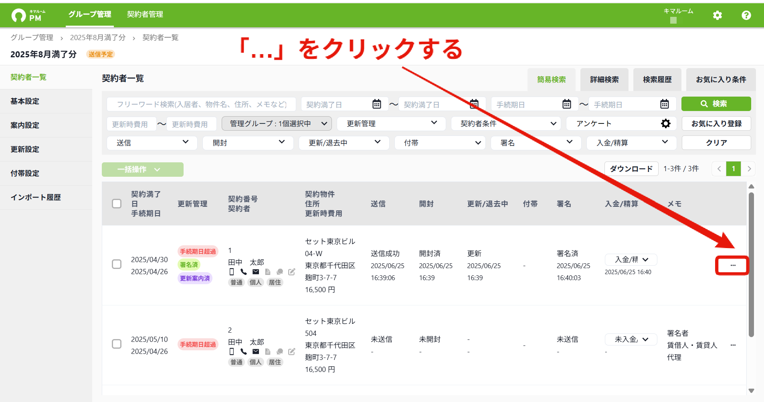The image size is (764, 402).
Task: Click the edit pencil icon in row 1
Action: tap(292, 272)
